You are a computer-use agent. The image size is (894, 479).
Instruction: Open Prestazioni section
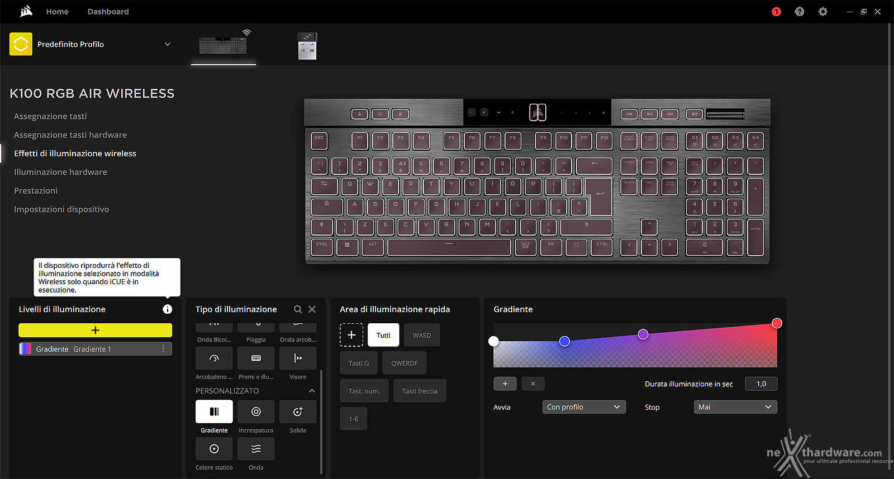pos(36,190)
